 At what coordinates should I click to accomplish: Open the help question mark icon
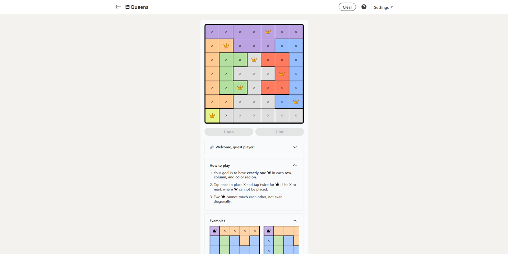coord(364,7)
